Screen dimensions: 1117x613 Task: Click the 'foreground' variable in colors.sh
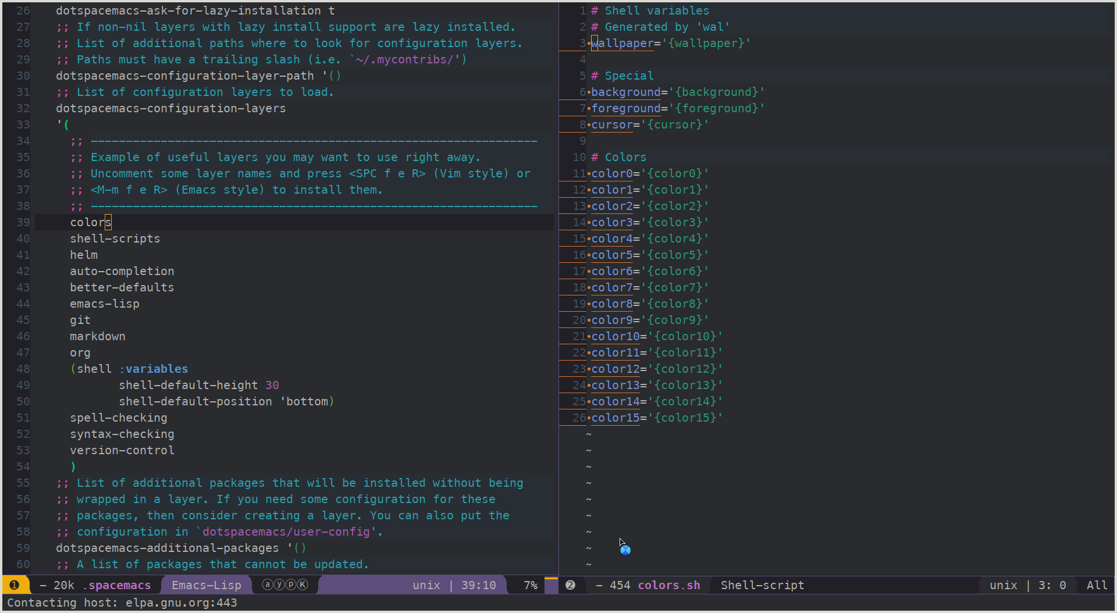click(626, 108)
